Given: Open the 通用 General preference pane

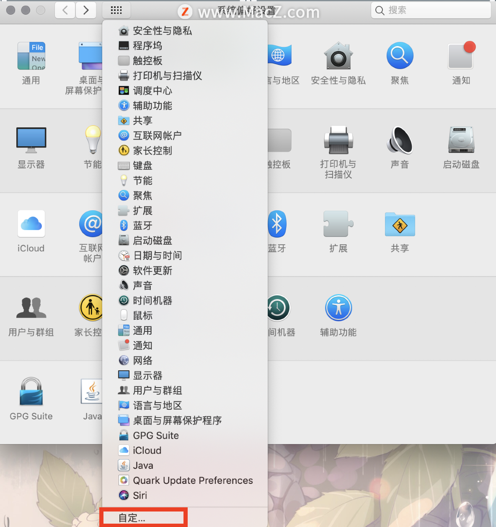Looking at the screenshot, I should pyautogui.click(x=31, y=56).
